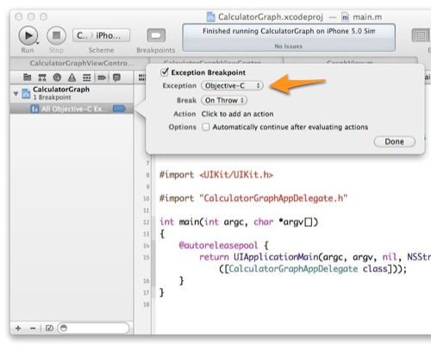
Task: Click the @autoreleasepool line
Action: coord(223,245)
